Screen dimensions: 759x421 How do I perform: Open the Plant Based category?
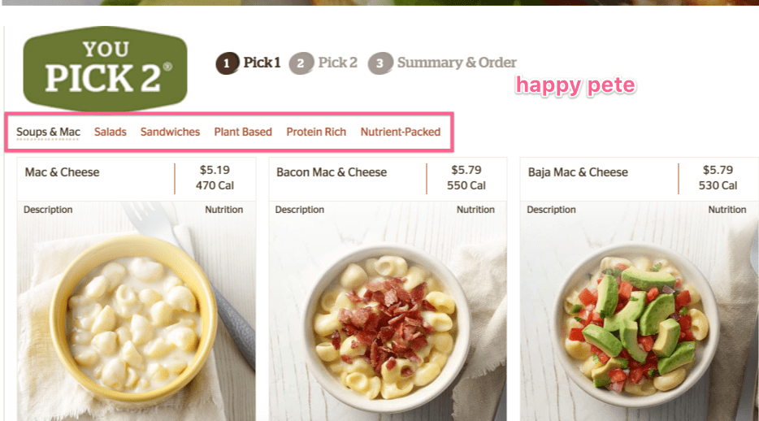coord(243,132)
